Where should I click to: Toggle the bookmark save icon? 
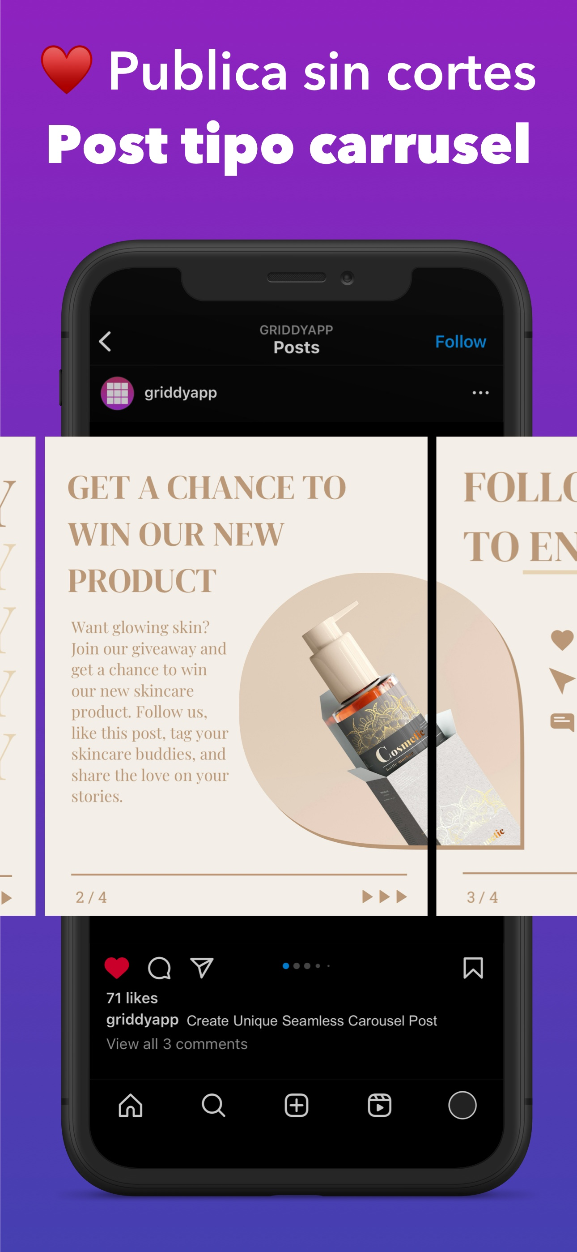tap(473, 967)
